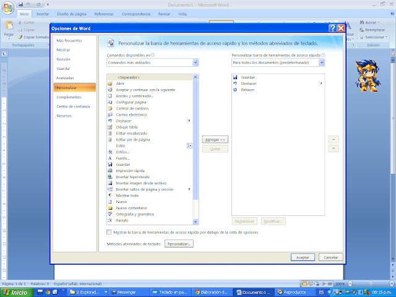Click the Restablecer button
396x297 pixels.
244,222
